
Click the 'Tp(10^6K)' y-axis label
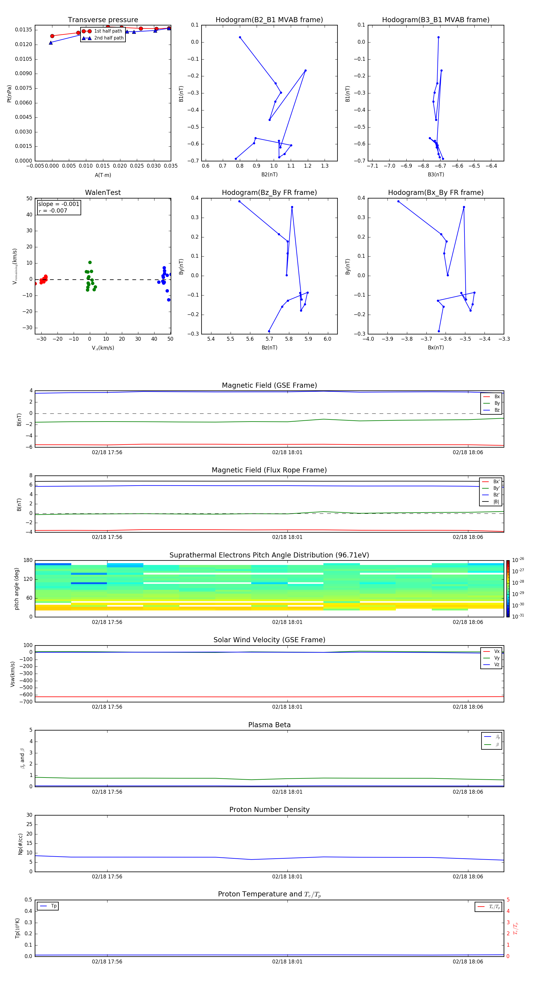click(x=17, y=928)
